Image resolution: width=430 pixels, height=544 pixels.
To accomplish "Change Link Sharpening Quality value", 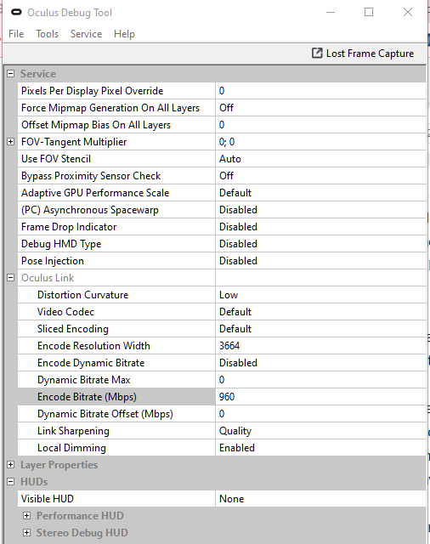I will point(320,431).
